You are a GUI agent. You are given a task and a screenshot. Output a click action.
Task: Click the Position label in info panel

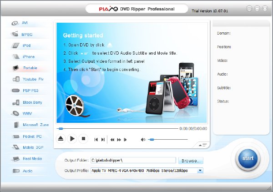(224, 47)
